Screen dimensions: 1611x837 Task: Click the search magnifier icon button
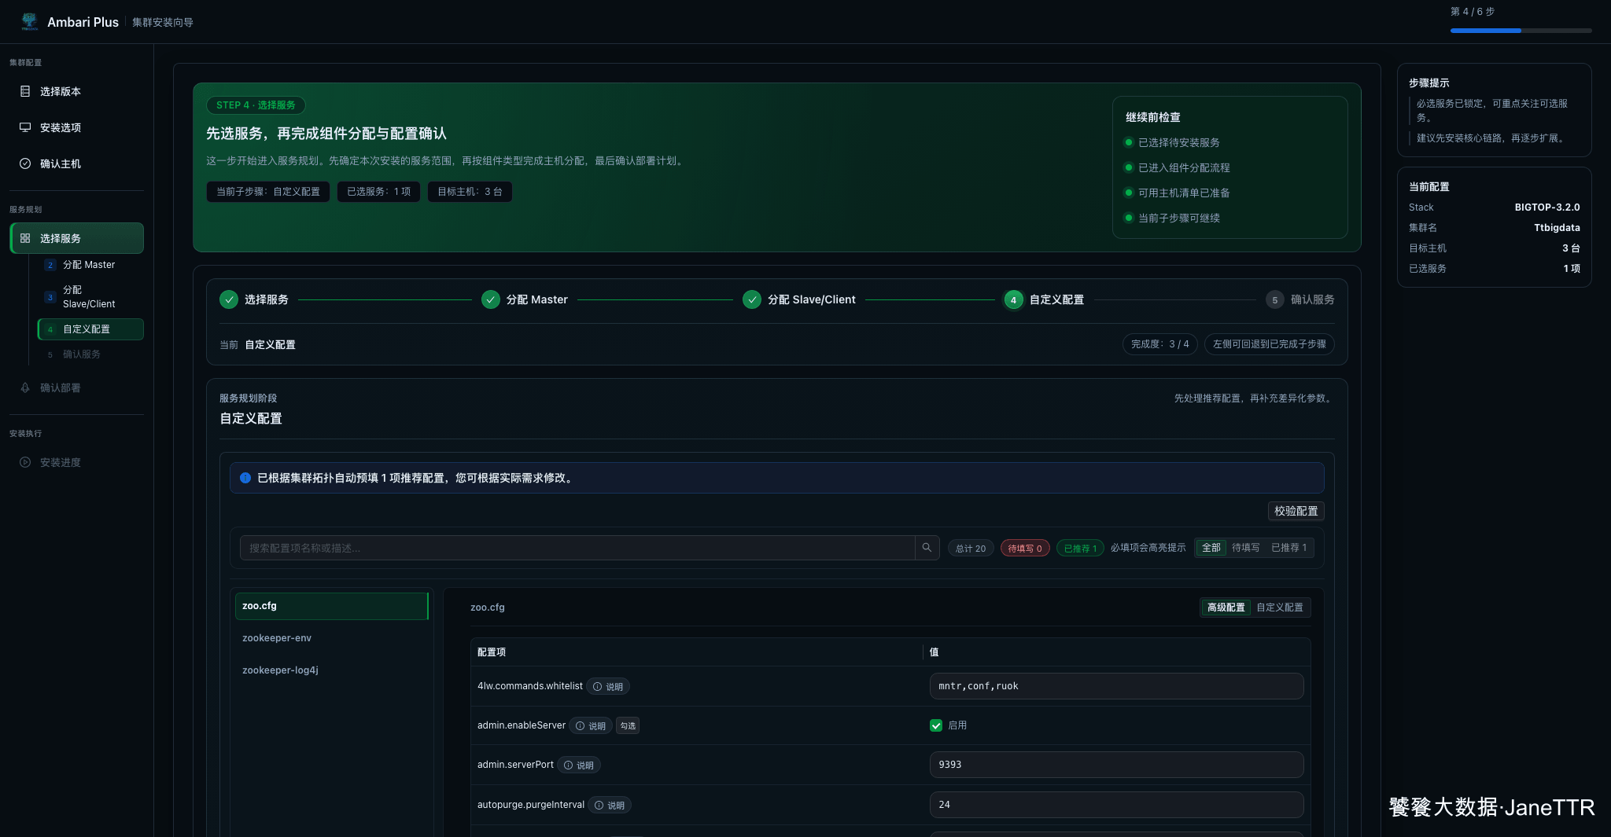point(927,548)
